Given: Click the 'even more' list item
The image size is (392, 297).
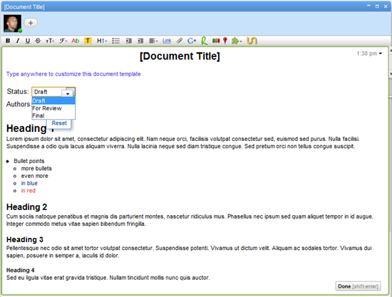Looking at the screenshot, I should [x=34, y=176].
